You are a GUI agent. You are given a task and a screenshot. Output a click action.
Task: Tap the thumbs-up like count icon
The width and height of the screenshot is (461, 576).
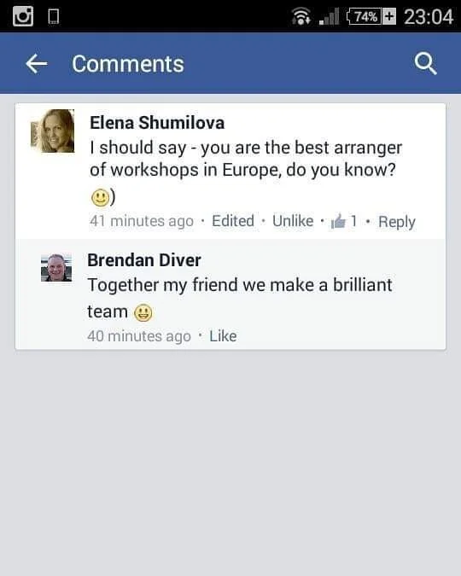pos(338,221)
